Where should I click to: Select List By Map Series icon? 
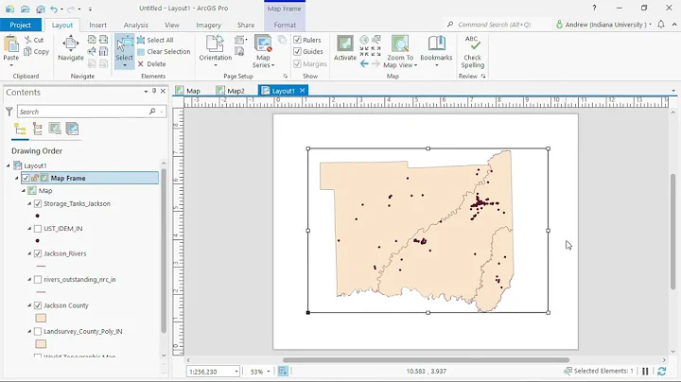click(72, 129)
